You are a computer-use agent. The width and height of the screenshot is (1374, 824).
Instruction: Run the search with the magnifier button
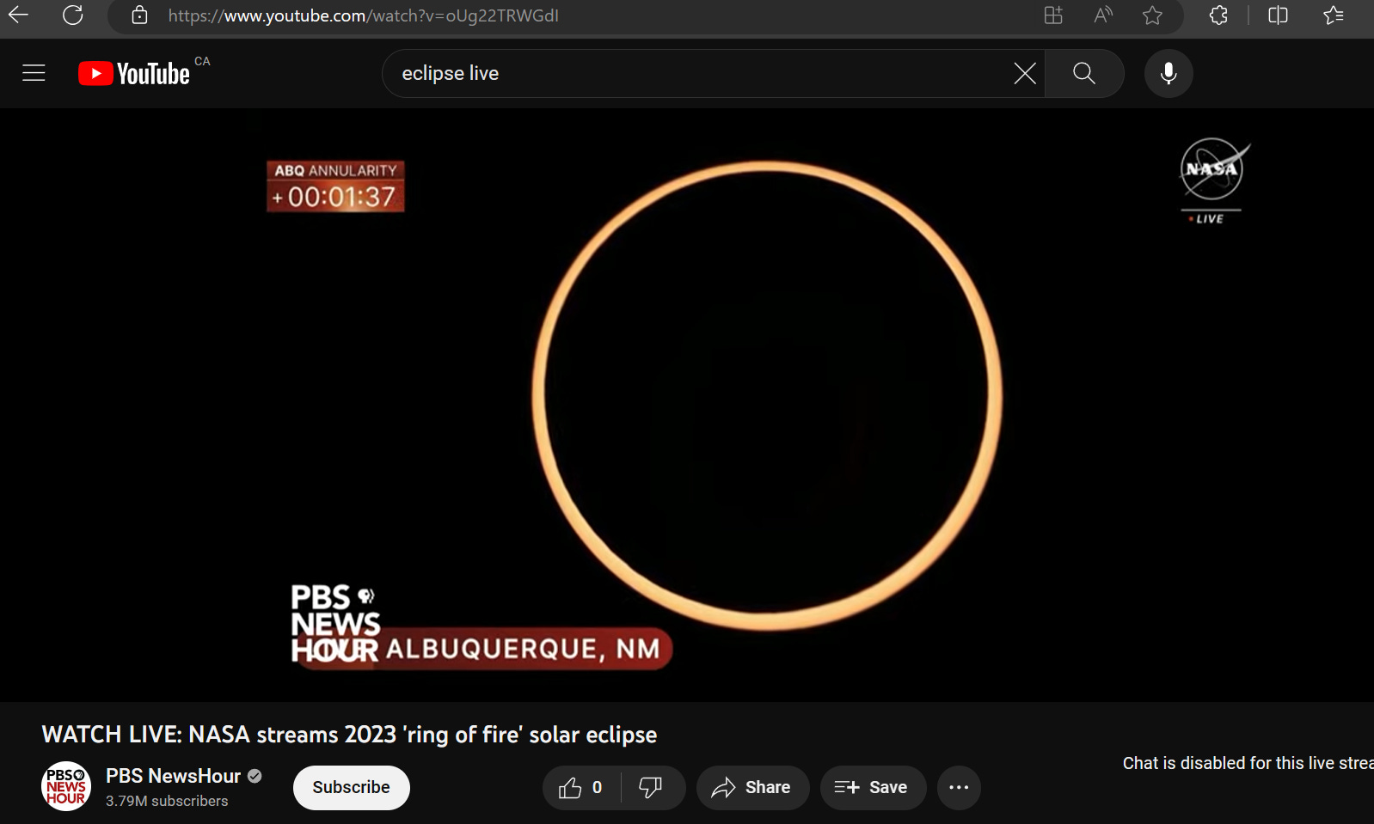(1084, 73)
